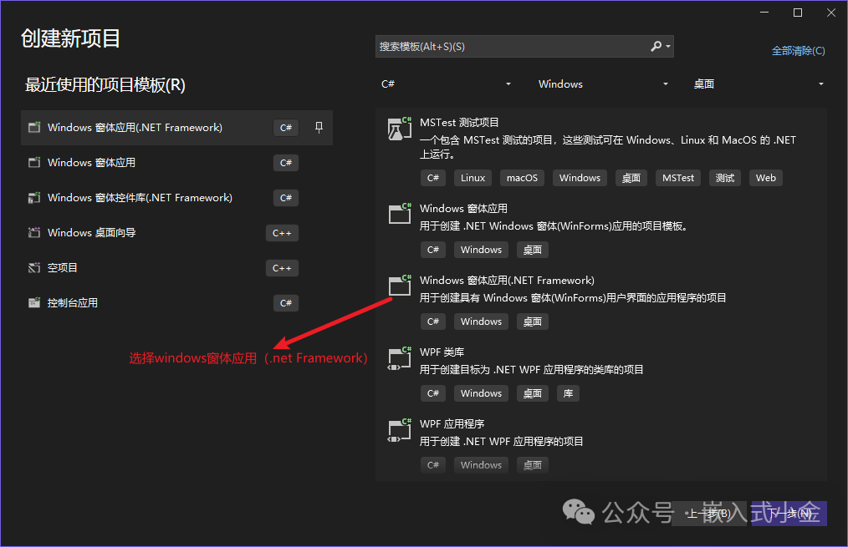
Task: Click the WPF 类库 template icon
Action: 400,358
